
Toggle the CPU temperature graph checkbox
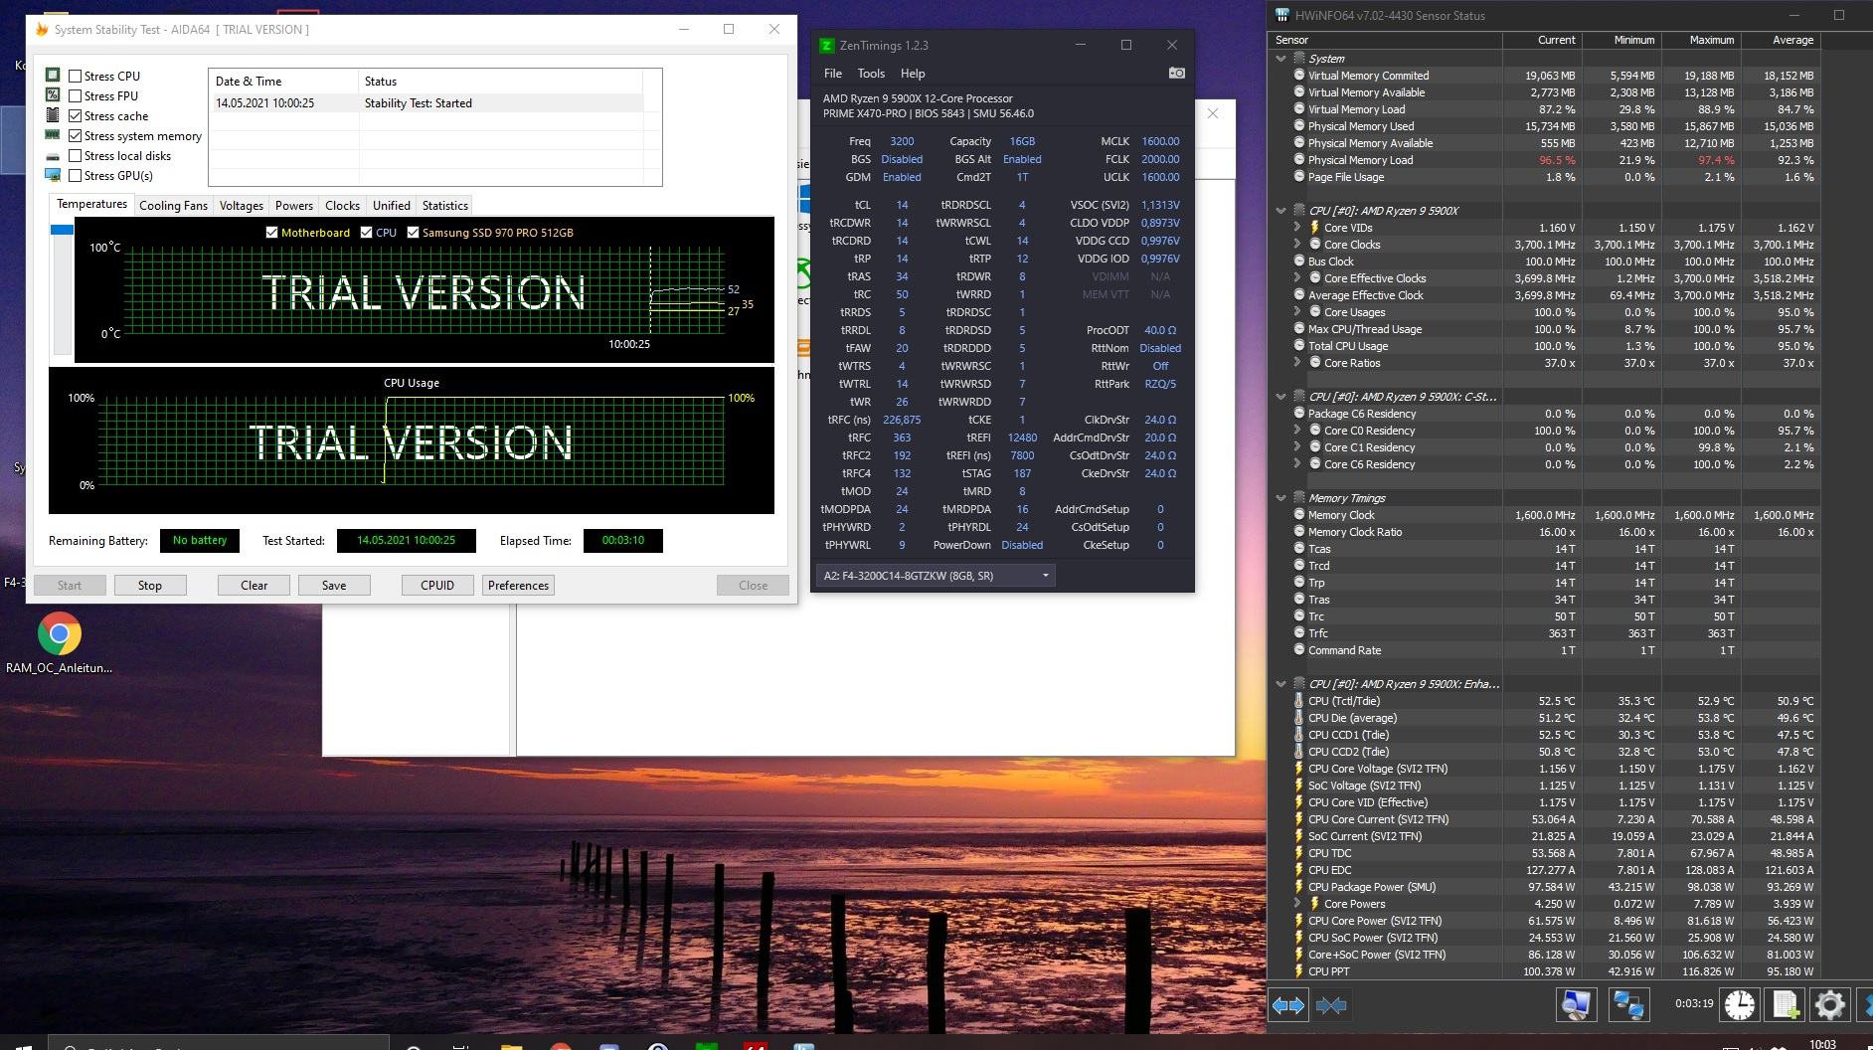click(367, 233)
